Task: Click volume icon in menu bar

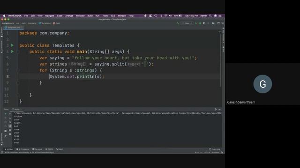Action: pyautogui.click(x=170, y=16)
